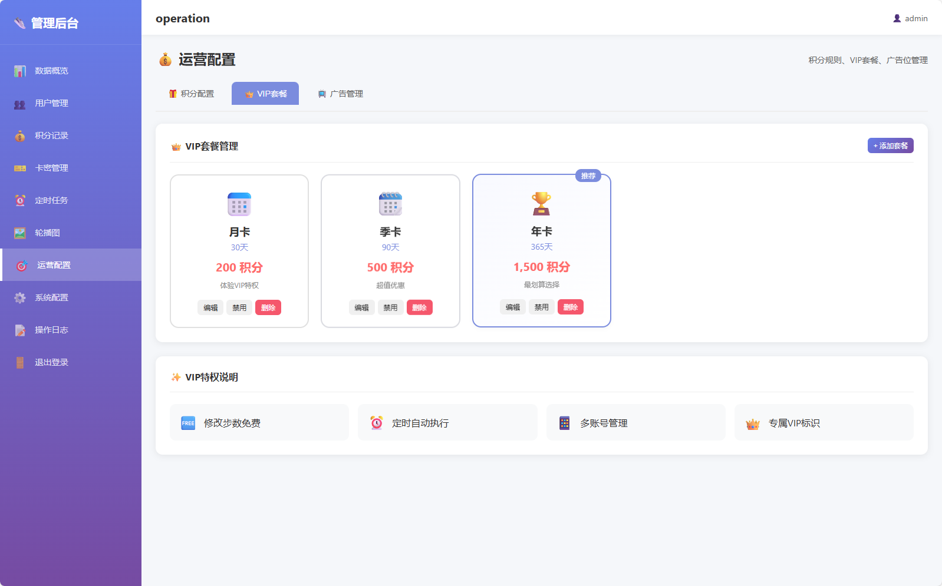Click the 1,500 积分 price text

pyautogui.click(x=542, y=267)
